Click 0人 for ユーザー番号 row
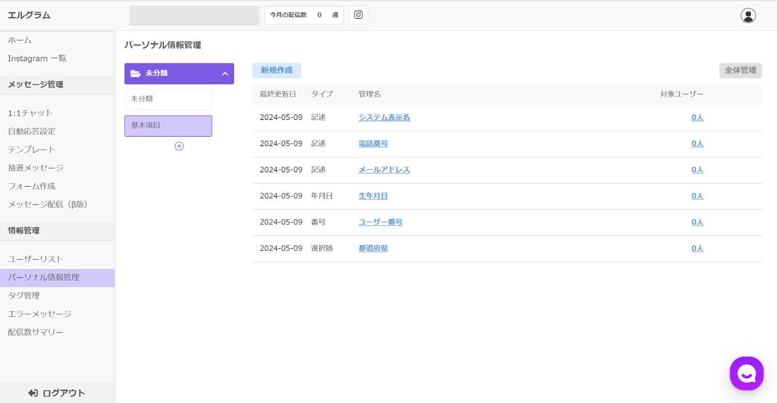Viewport: 777px width, 403px height. coord(697,222)
